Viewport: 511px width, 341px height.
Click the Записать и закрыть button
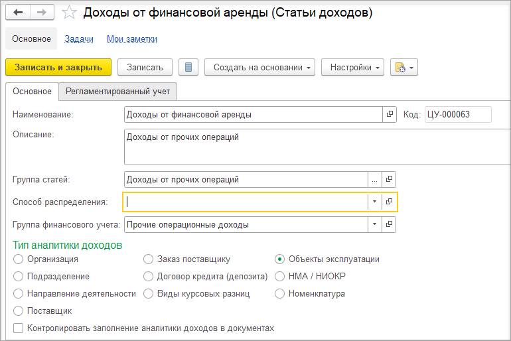point(58,67)
